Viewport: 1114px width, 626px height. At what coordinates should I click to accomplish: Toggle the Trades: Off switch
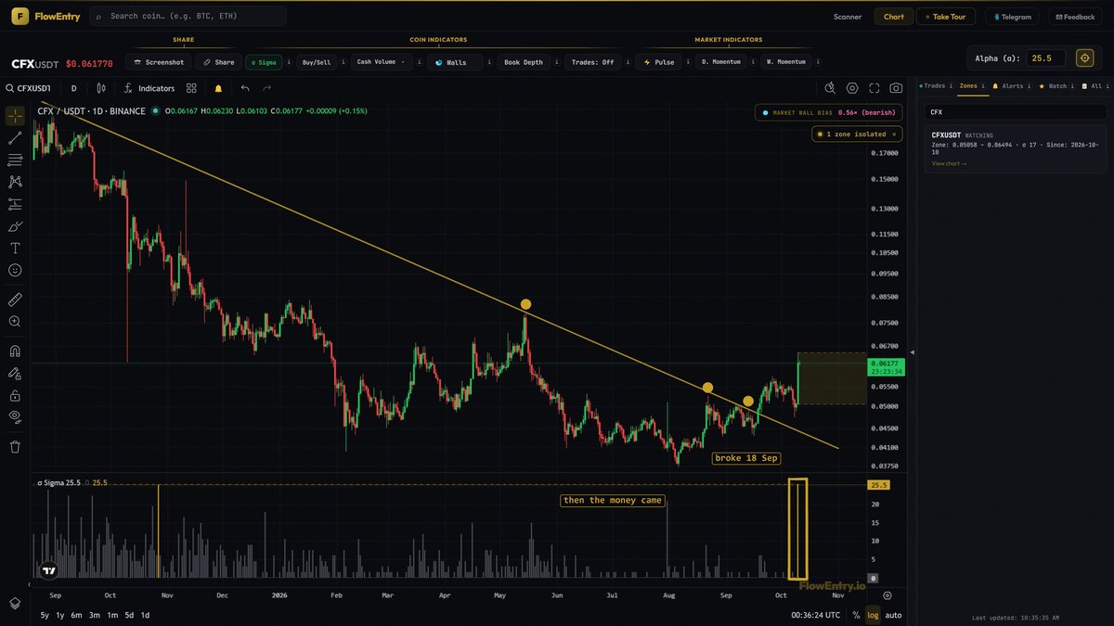592,62
